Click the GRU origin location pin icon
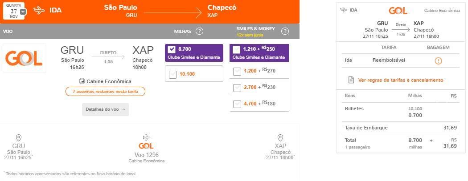This screenshot has height=181, width=468. [x=19, y=138]
